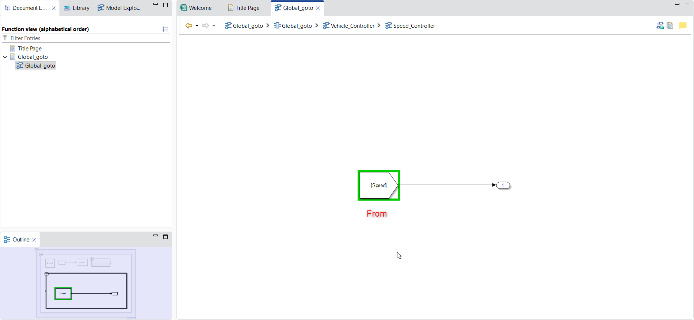Go back with the yellow left arrow
This screenshot has height=320, width=694.
point(188,26)
